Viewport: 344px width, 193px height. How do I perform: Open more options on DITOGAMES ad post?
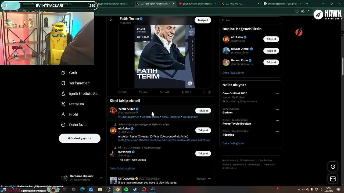(209, 179)
